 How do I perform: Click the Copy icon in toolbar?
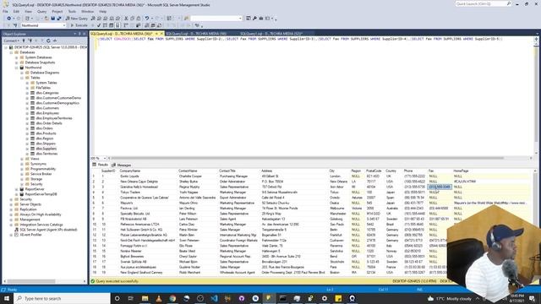point(133,19)
